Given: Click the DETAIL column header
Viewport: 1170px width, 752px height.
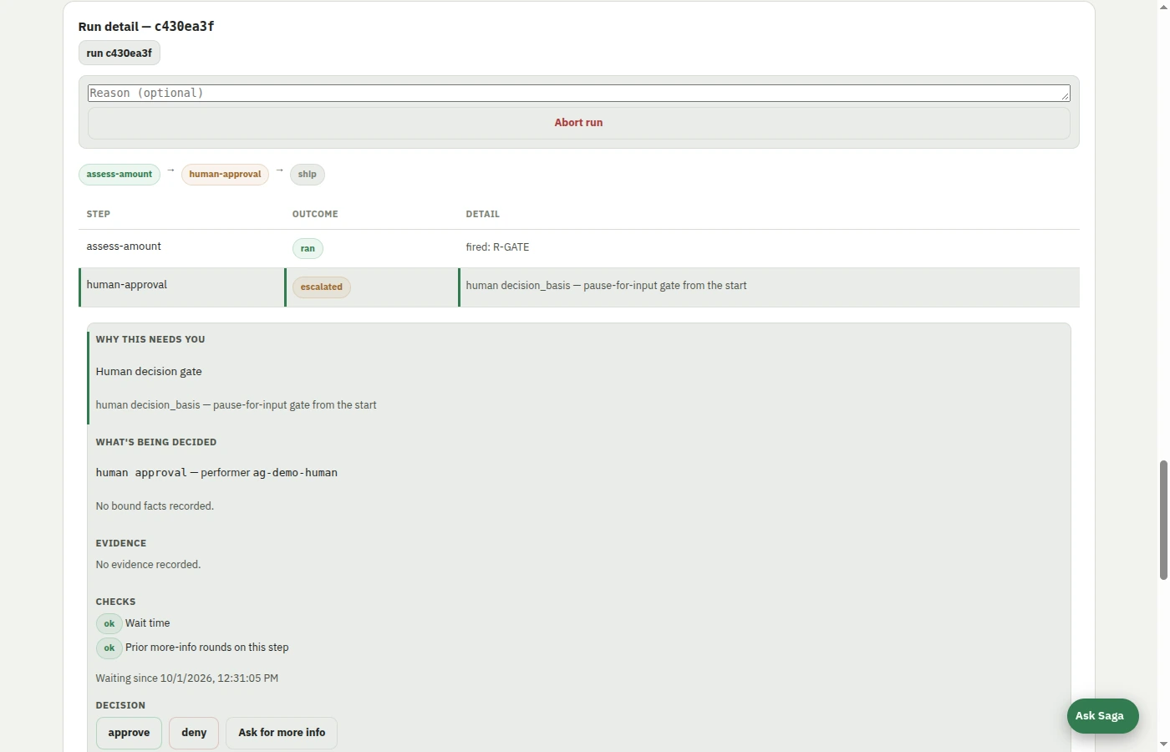Looking at the screenshot, I should [482, 214].
